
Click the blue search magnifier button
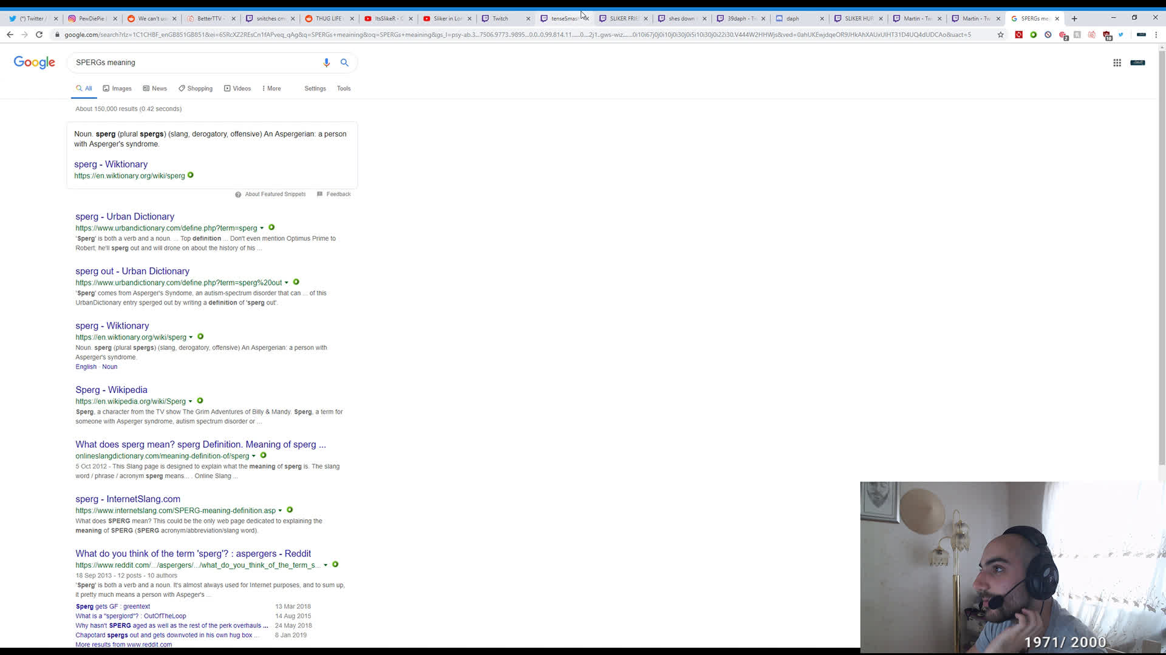pyautogui.click(x=344, y=62)
